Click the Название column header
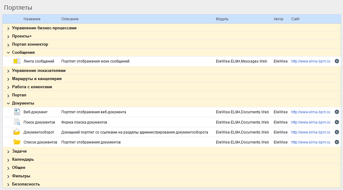This screenshot has height=190, width=343. tap(32, 19)
